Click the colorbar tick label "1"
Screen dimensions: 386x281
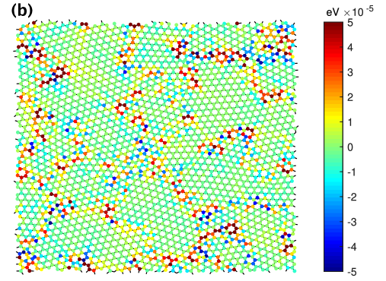pyautogui.click(x=350, y=122)
